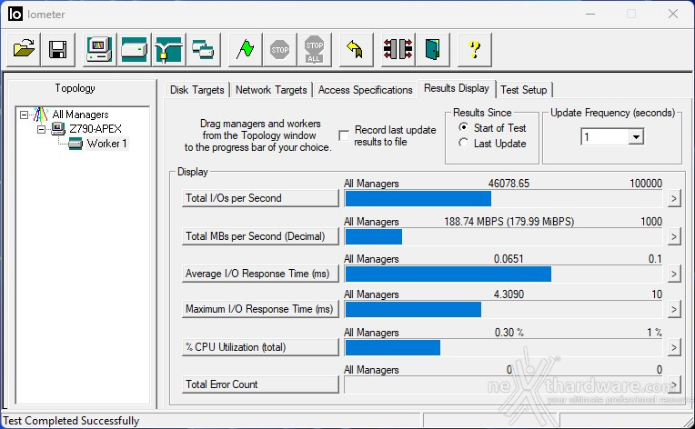Viewport: 695px width, 429px height.
Task: Click the Z790-APEX computer icon
Action: click(x=58, y=129)
